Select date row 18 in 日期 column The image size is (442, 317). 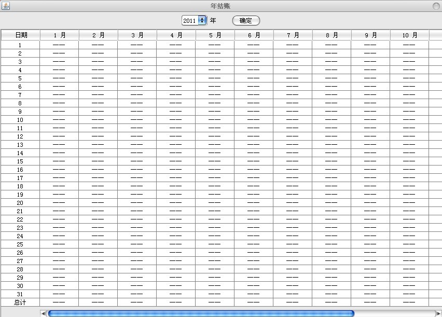click(20, 186)
